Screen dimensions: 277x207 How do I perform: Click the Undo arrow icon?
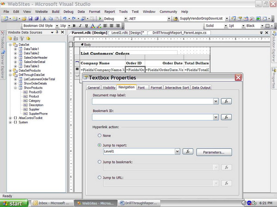[x=65, y=18]
